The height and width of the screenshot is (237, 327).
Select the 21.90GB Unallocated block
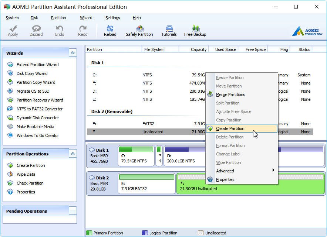click(x=251, y=183)
